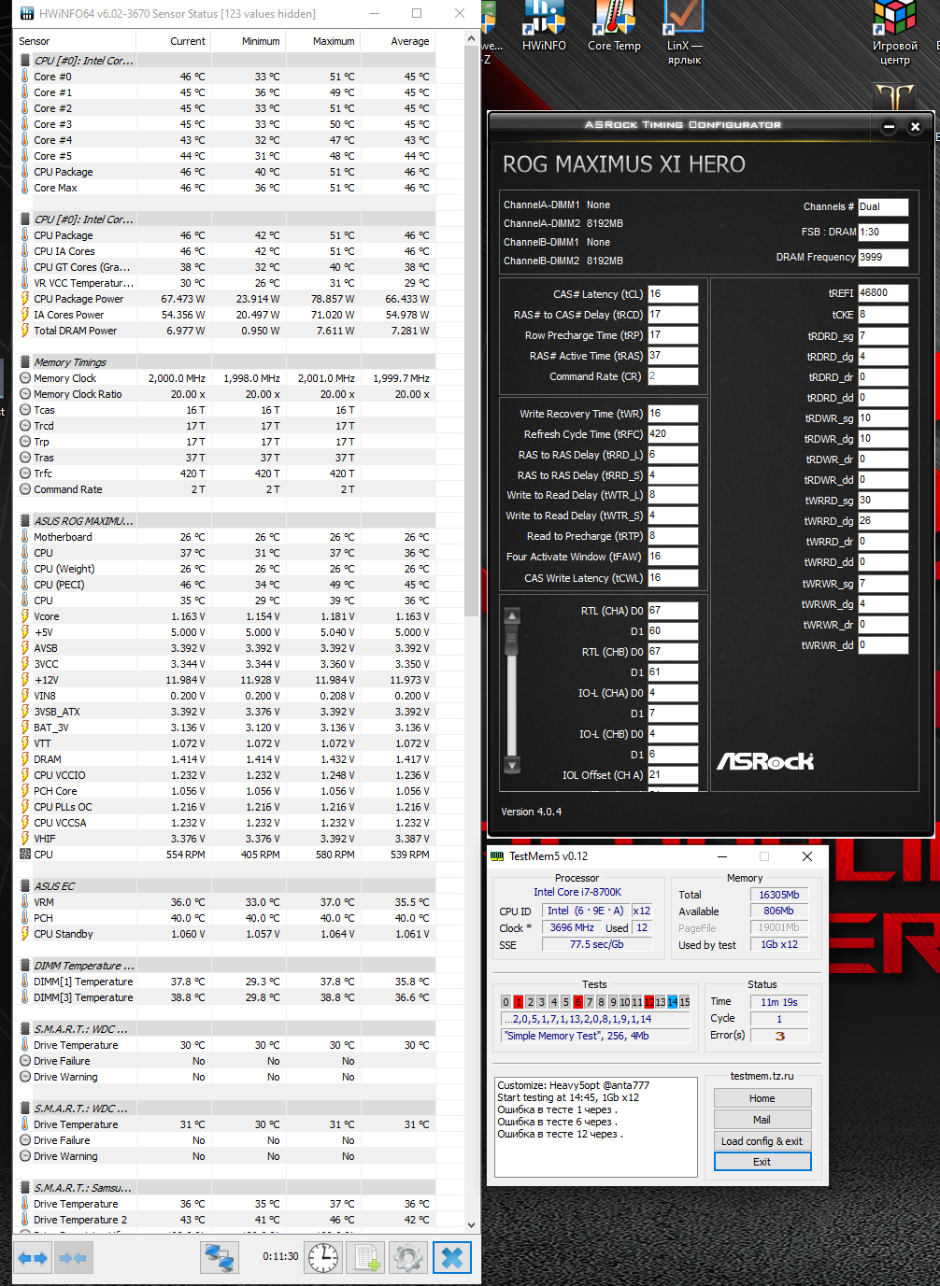Click the clock reset timer icon in HWiNFO

click(323, 1258)
